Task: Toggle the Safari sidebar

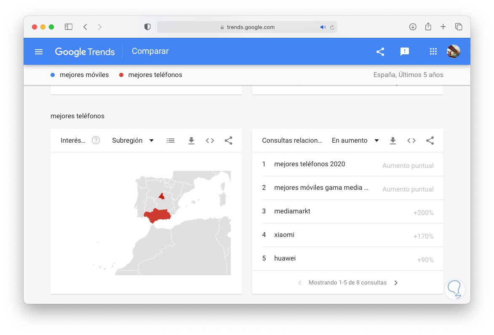Action: (69, 27)
